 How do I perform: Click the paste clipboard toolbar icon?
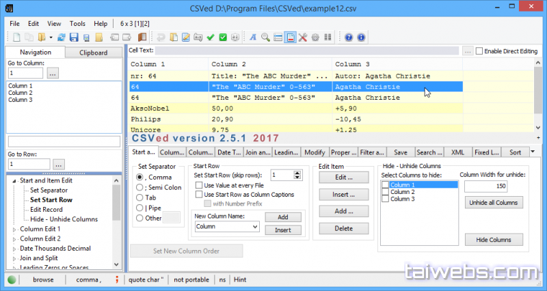click(x=174, y=38)
